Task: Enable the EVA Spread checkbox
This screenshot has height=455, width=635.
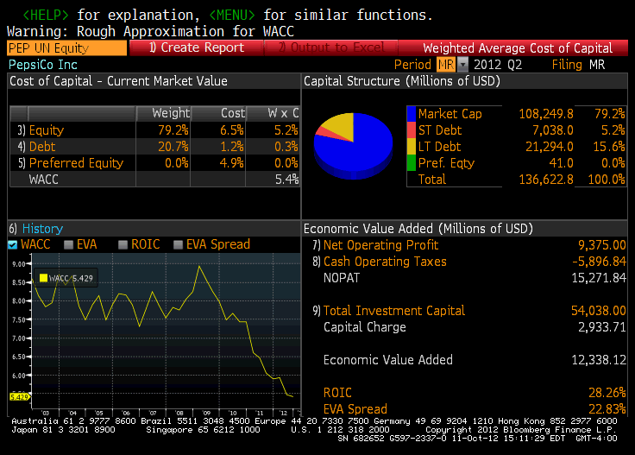Action: pos(178,244)
